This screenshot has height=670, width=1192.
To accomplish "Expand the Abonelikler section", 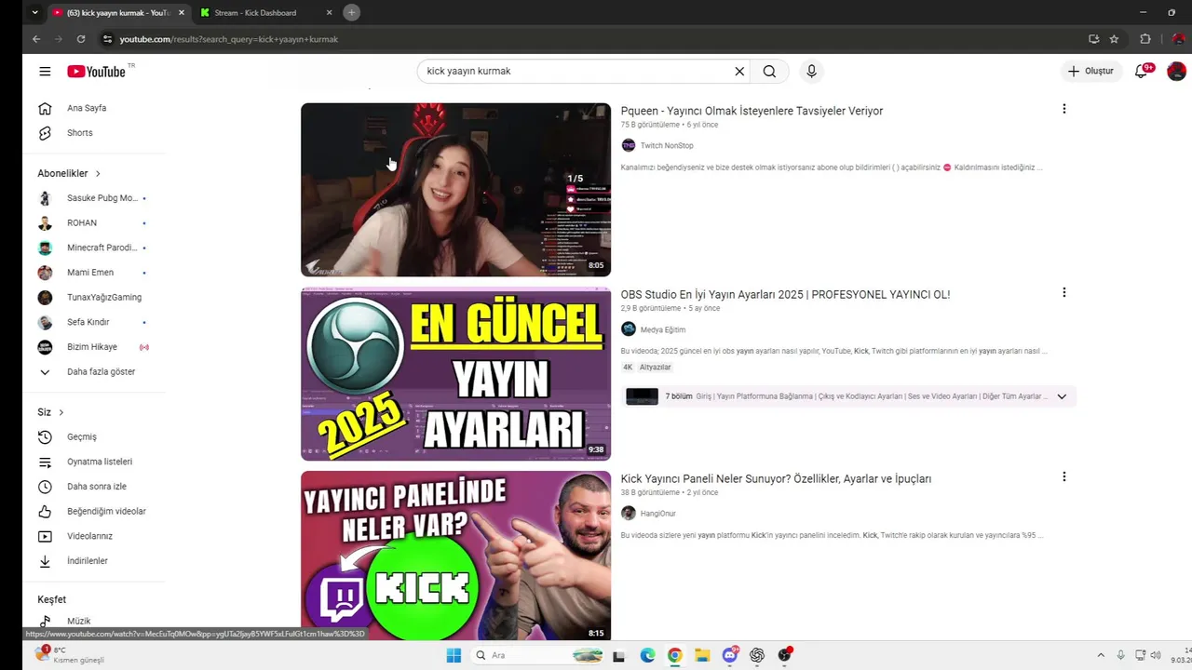I will 69,173.
